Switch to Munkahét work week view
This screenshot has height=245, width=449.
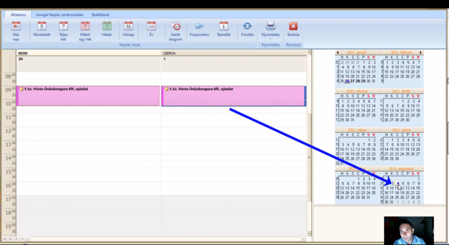(42, 29)
